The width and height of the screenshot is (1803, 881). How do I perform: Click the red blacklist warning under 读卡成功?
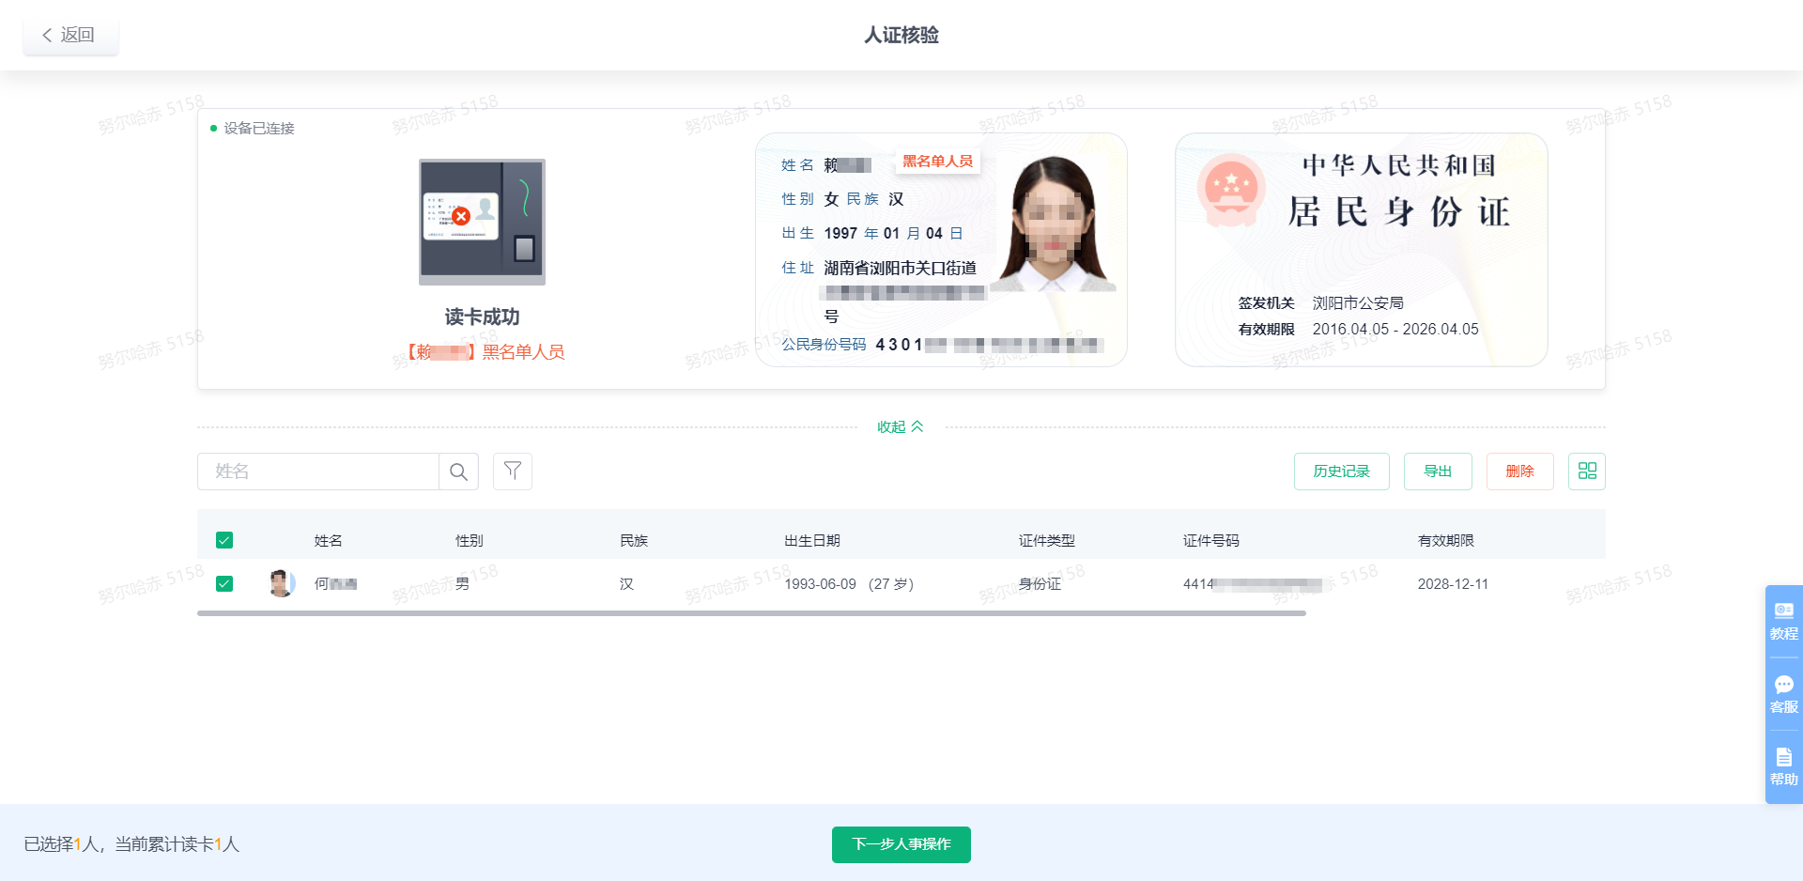pyautogui.click(x=485, y=352)
